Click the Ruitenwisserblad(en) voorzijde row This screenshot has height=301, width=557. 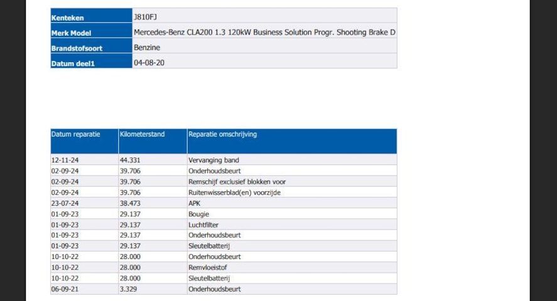[234, 193]
